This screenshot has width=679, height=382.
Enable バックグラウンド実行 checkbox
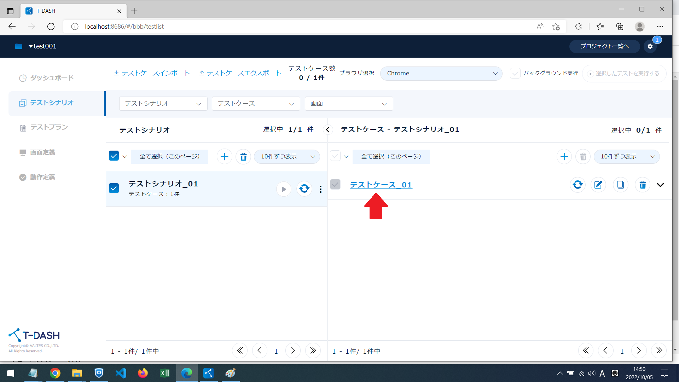[x=515, y=73]
